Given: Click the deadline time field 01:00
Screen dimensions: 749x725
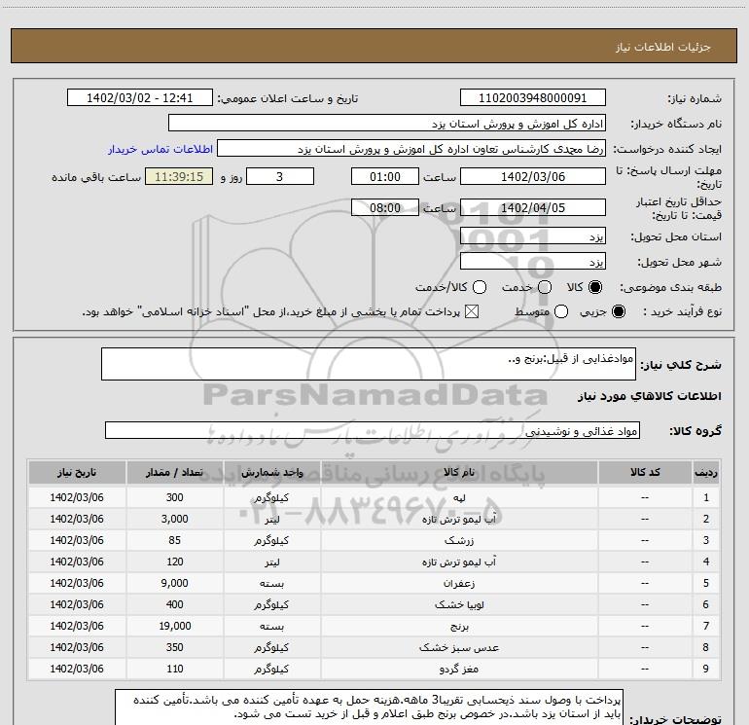Looking at the screenshot, I should point(385,176).
